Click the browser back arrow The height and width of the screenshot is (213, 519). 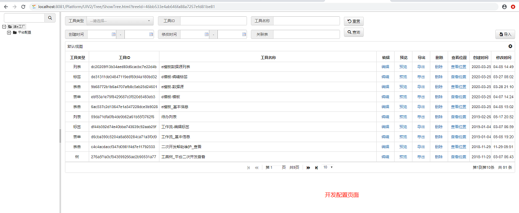point(6,6)
